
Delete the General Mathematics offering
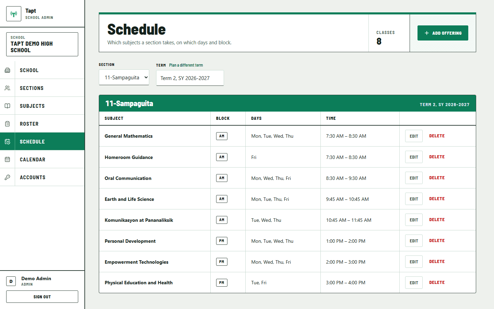click(437, 136)
